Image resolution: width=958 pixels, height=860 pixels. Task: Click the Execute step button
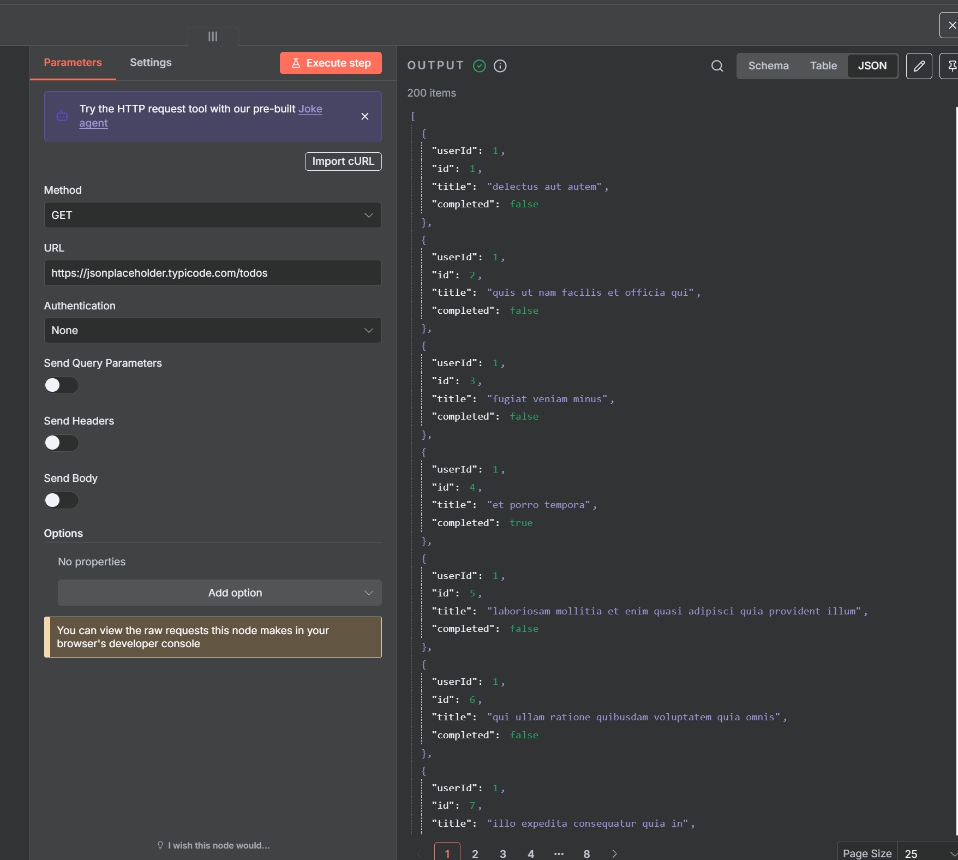[330, 63]
